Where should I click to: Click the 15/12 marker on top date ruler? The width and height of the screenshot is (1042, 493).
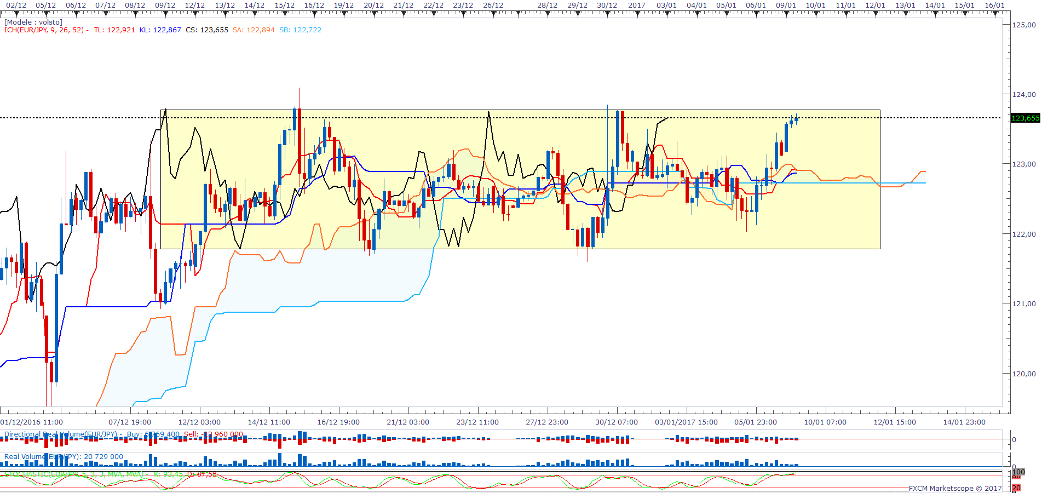pyautogui.click(x=284, y=5)
